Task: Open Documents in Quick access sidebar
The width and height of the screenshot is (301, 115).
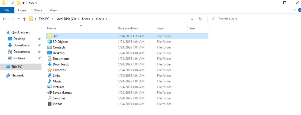Action: point(22,52)
